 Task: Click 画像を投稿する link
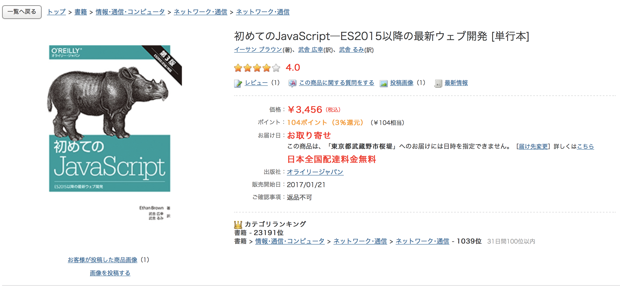[x=110, y=273]
